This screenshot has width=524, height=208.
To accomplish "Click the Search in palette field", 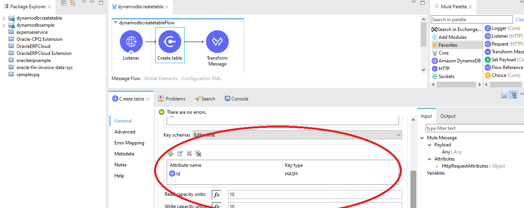I will pos(472,20).
